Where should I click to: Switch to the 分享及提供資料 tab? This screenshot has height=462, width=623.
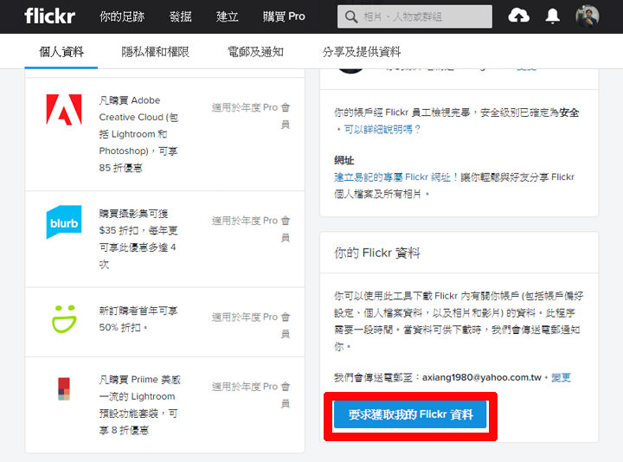click(x=362, y=52)
